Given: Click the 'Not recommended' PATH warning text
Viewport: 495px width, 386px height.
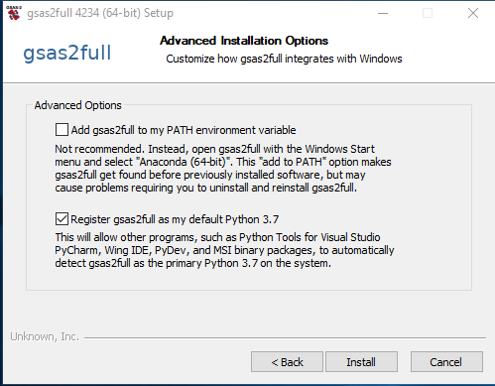Looking at the screenshot, I should [x=223, y=168].
